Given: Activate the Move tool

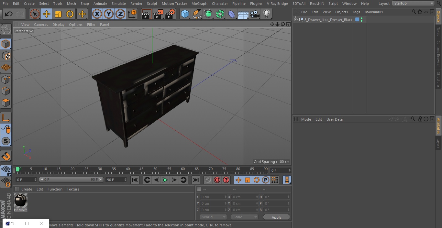Looking at the screenshot, I should pos(47,14).
